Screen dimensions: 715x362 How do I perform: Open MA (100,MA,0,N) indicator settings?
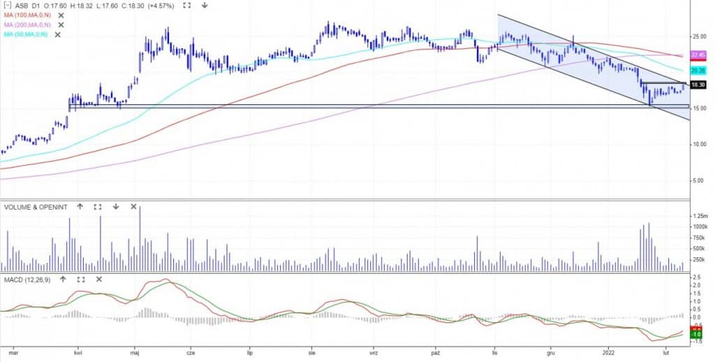pos(27,15)
